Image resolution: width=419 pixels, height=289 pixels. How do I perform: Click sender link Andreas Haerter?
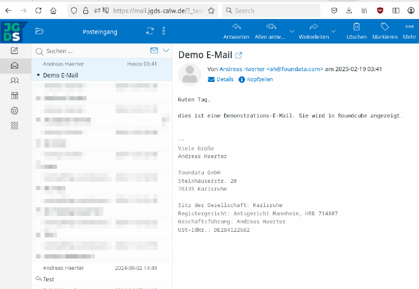coord(271,69)
